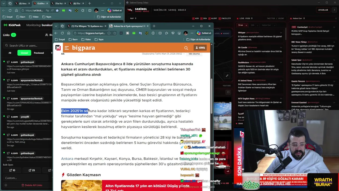Click the bigpara search magnifier icon
This screenshot has height=191, width=339.
(186, 48)
